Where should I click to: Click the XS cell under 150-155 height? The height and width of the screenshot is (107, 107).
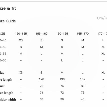21,40
